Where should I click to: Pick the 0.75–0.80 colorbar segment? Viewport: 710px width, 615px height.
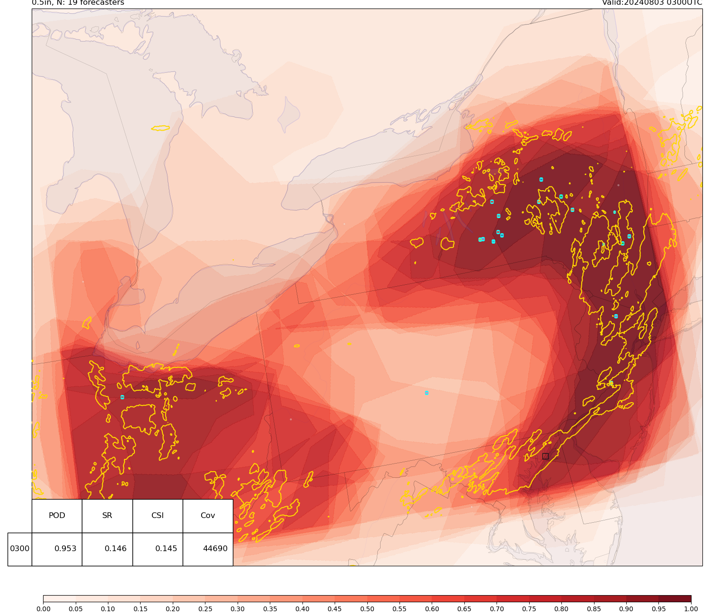[545, 599]
